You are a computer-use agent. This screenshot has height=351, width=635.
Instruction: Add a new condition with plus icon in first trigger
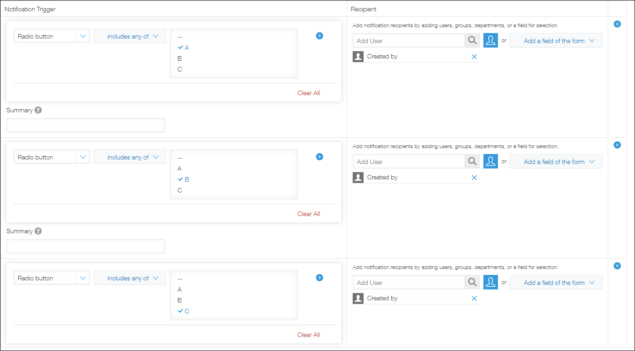point(320,36)
